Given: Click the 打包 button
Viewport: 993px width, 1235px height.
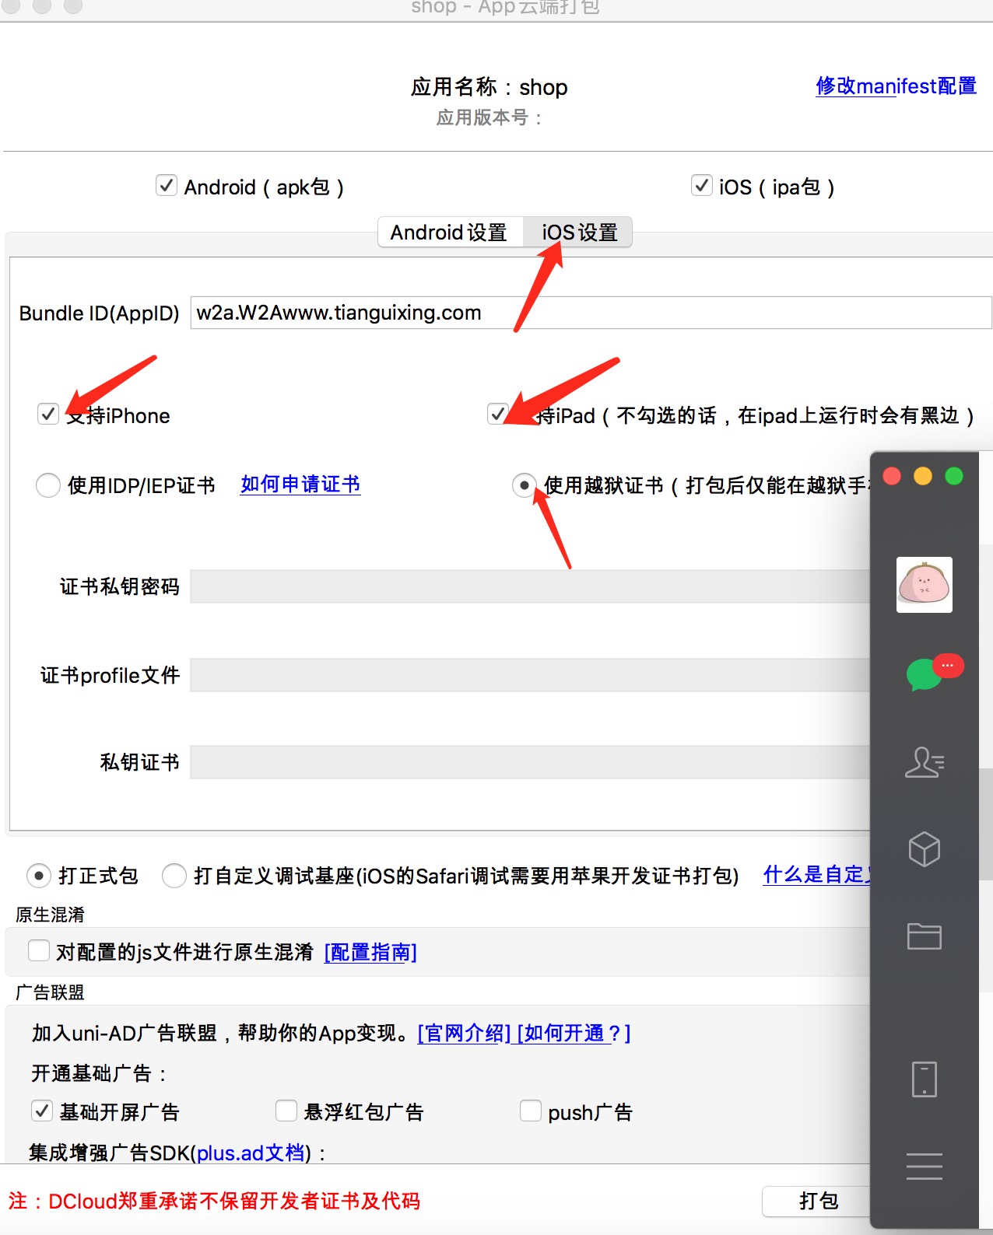Looking at the screenshot, I should point(817,1202).
